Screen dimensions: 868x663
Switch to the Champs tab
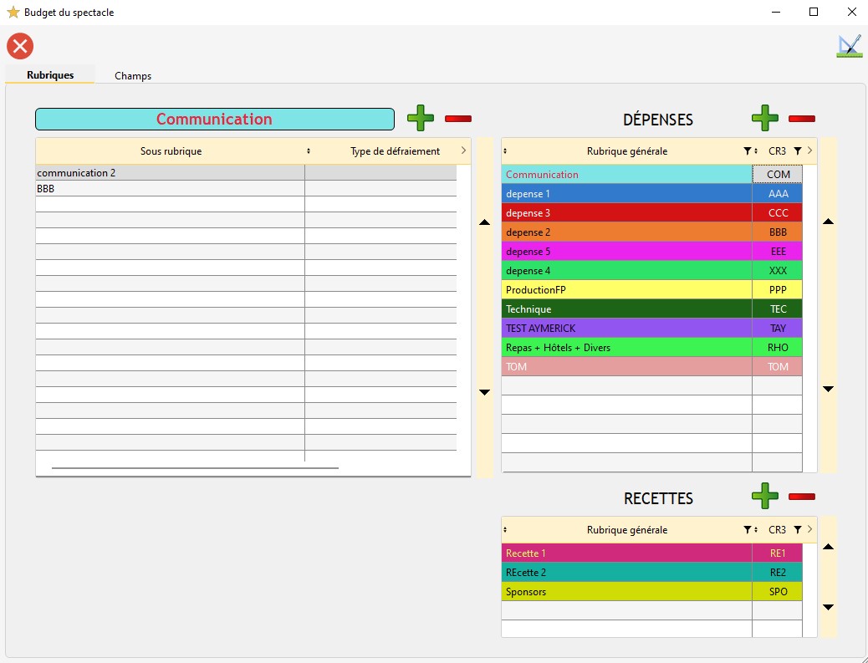[133, 75]
